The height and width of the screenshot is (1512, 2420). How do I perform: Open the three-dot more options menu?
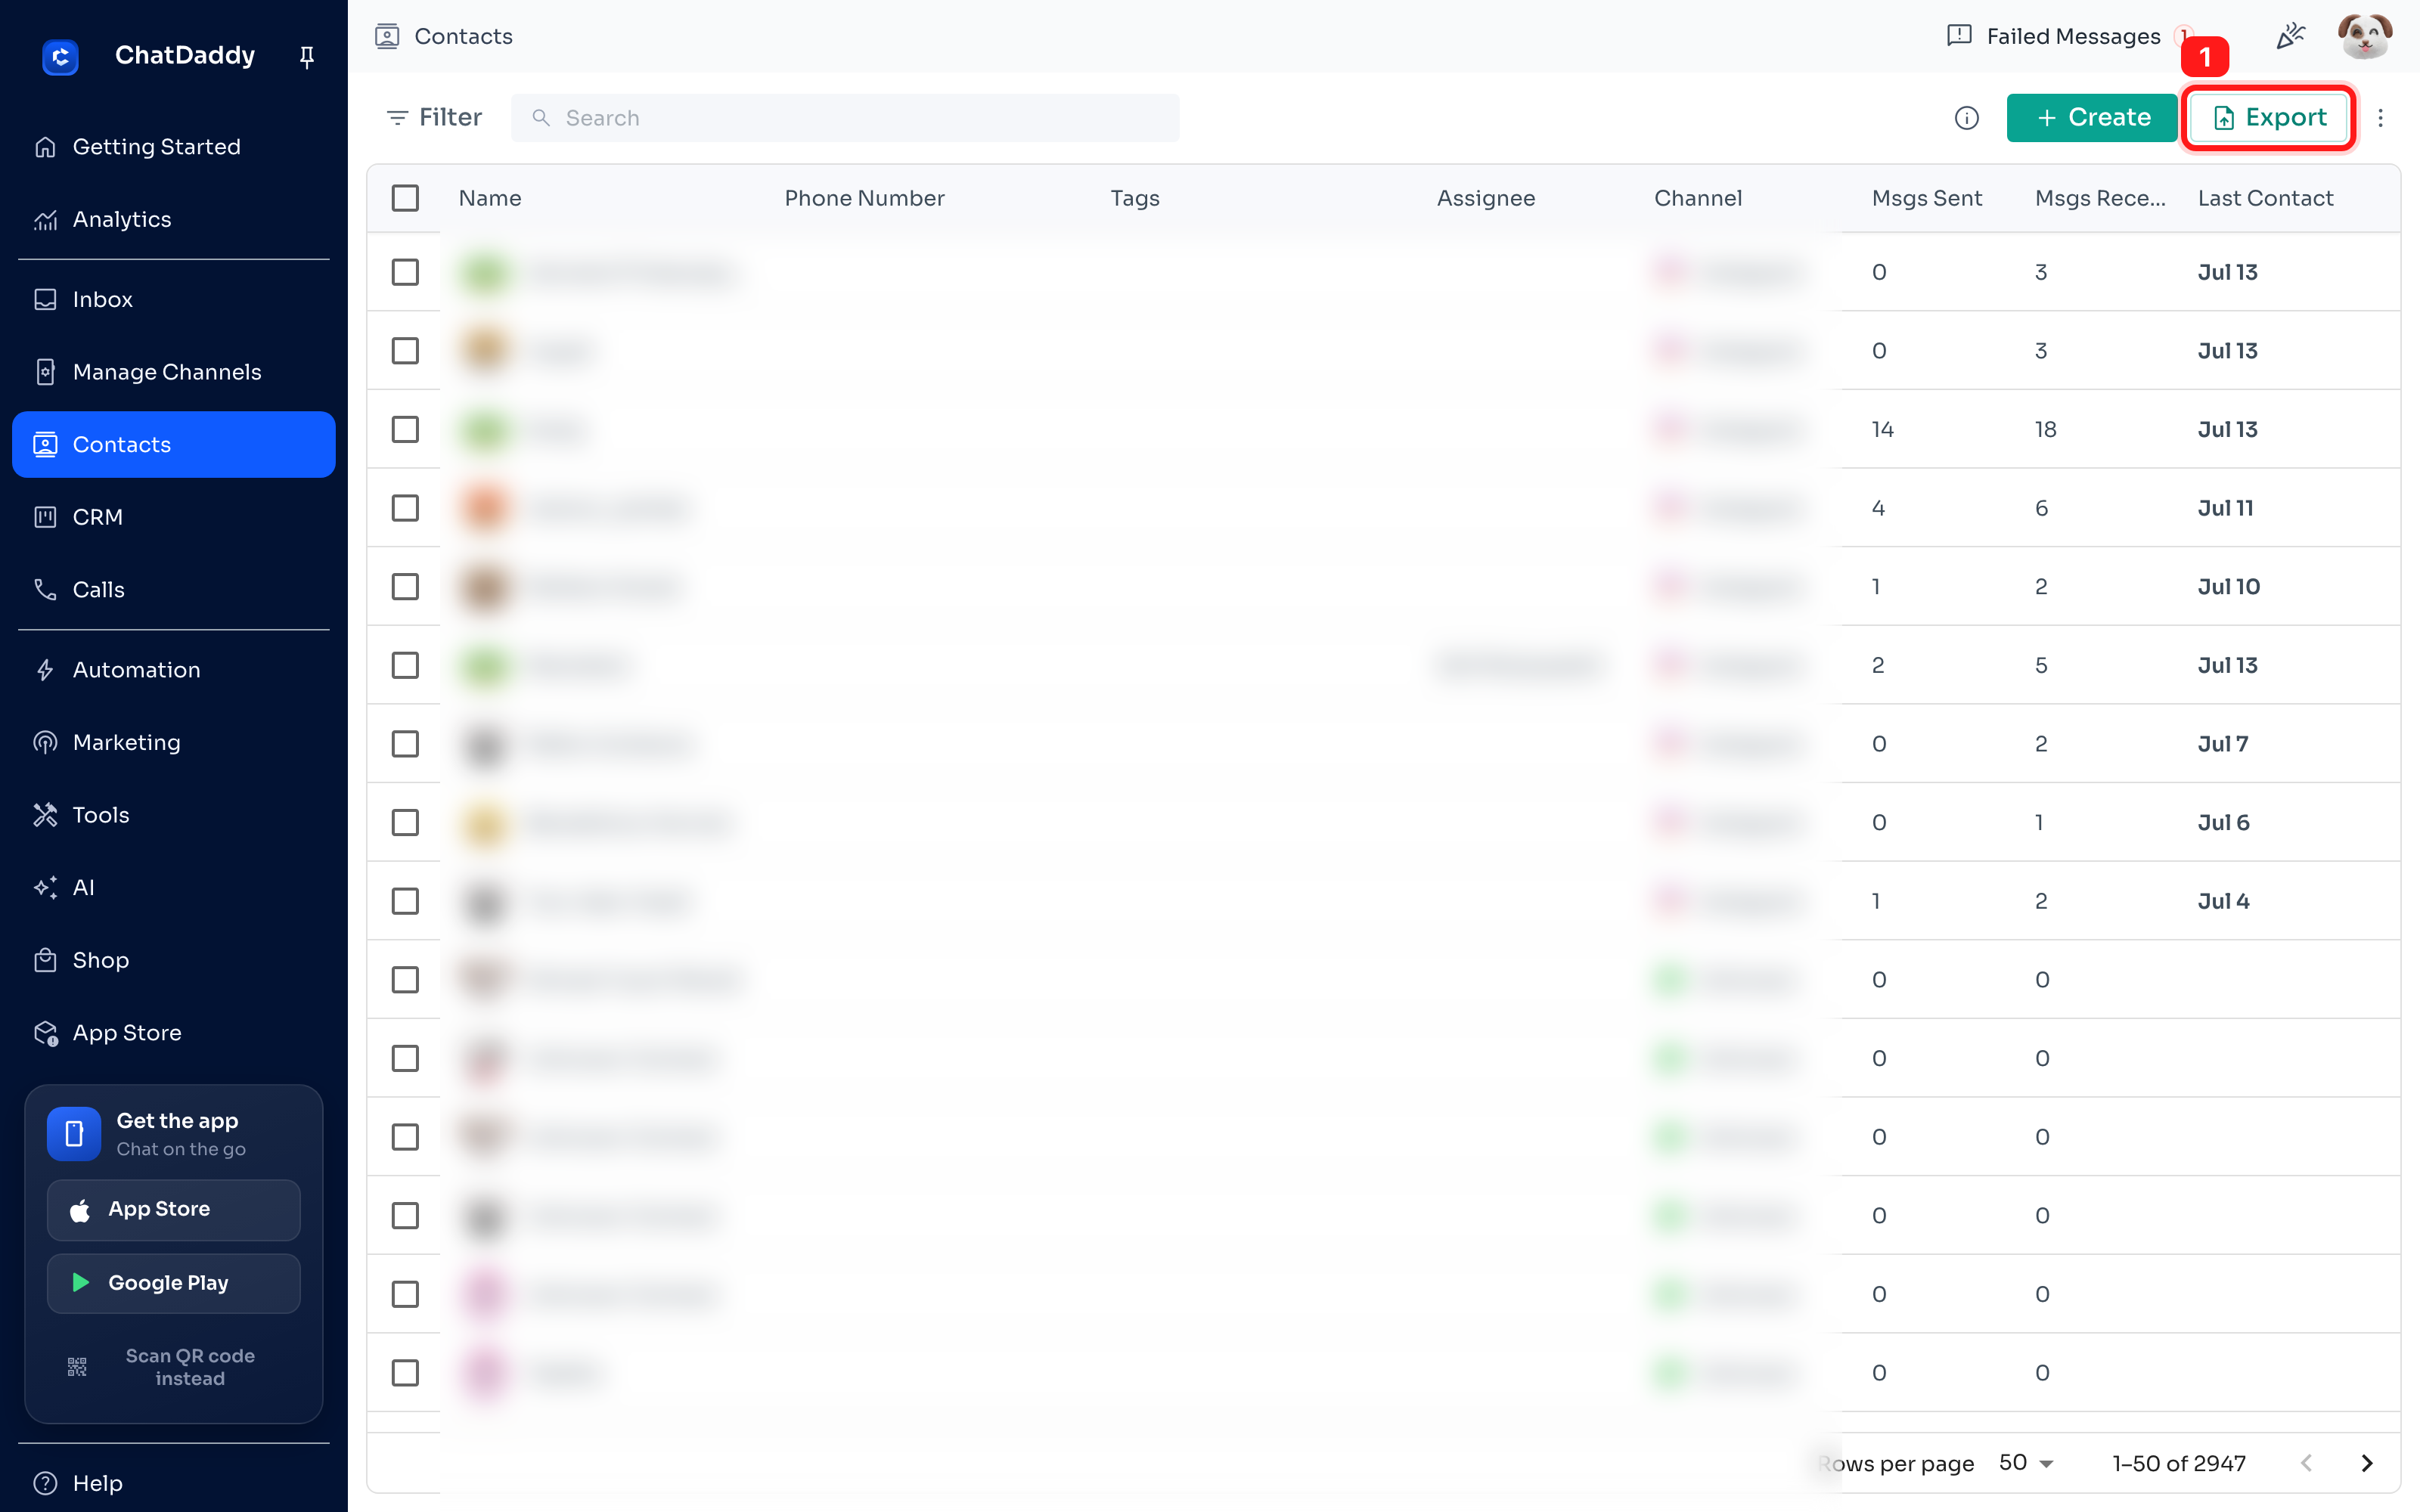click(x=2380, y=118)
